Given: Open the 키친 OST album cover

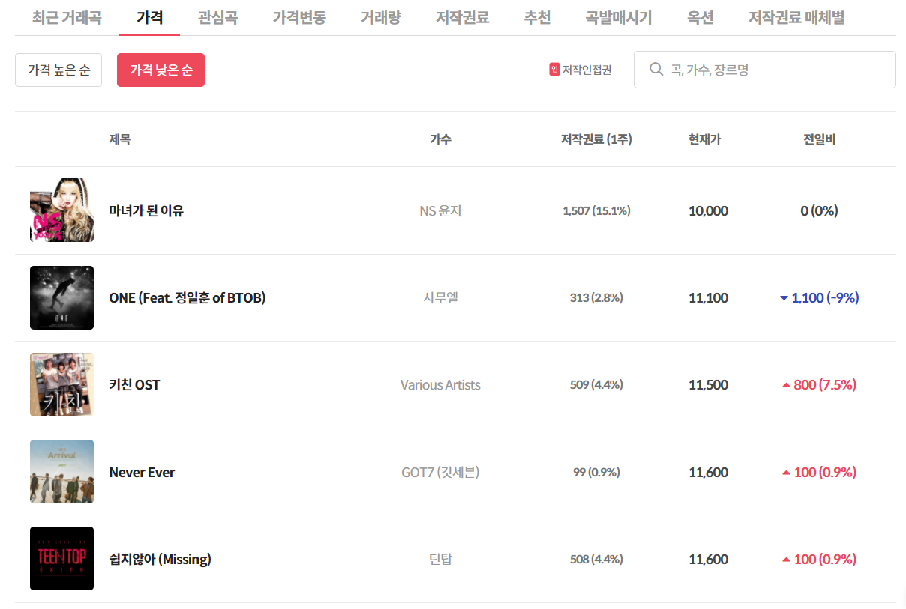Looking at the screenshot, I should pos(61,384).
